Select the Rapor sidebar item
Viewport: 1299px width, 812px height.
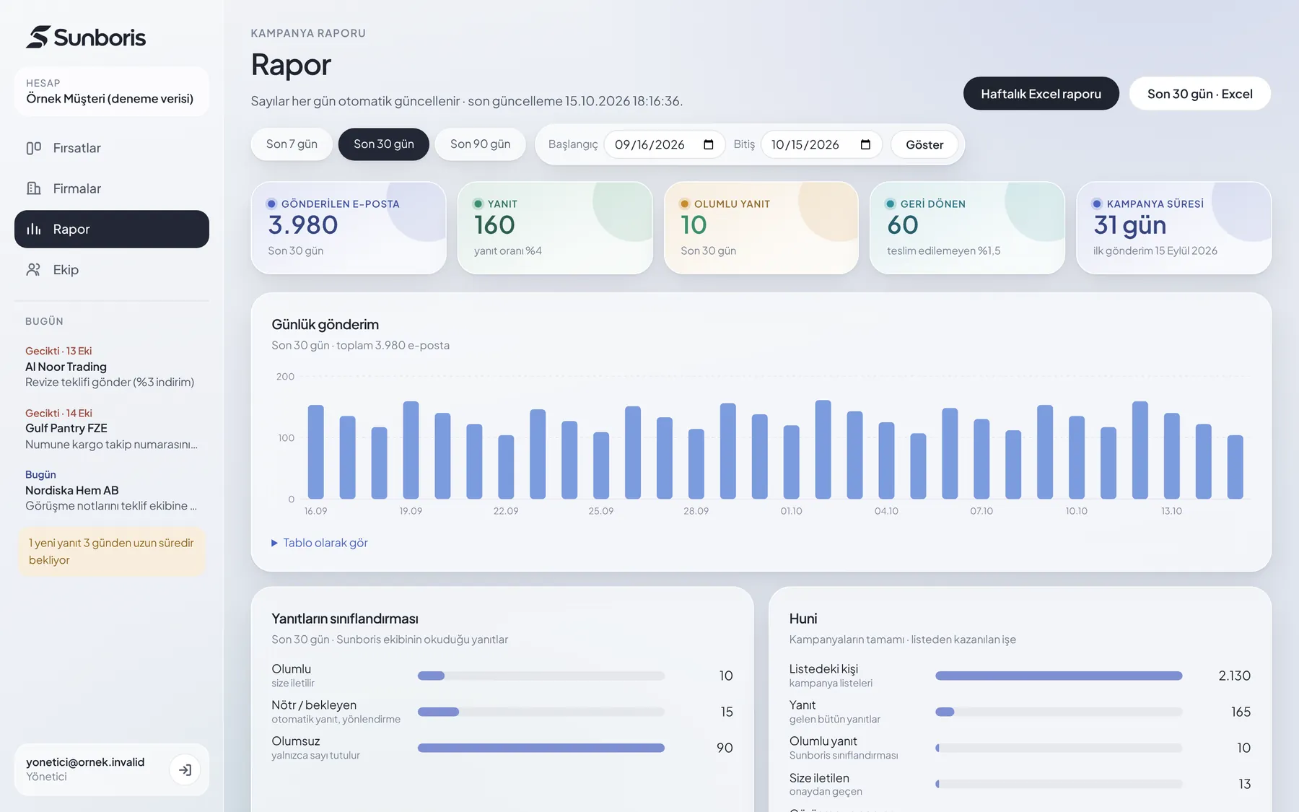112,229
